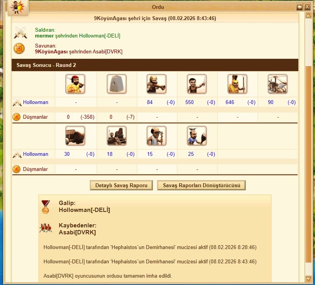Click the hoplite unit icon
315x285 pixels.
(x=237, y=84)
